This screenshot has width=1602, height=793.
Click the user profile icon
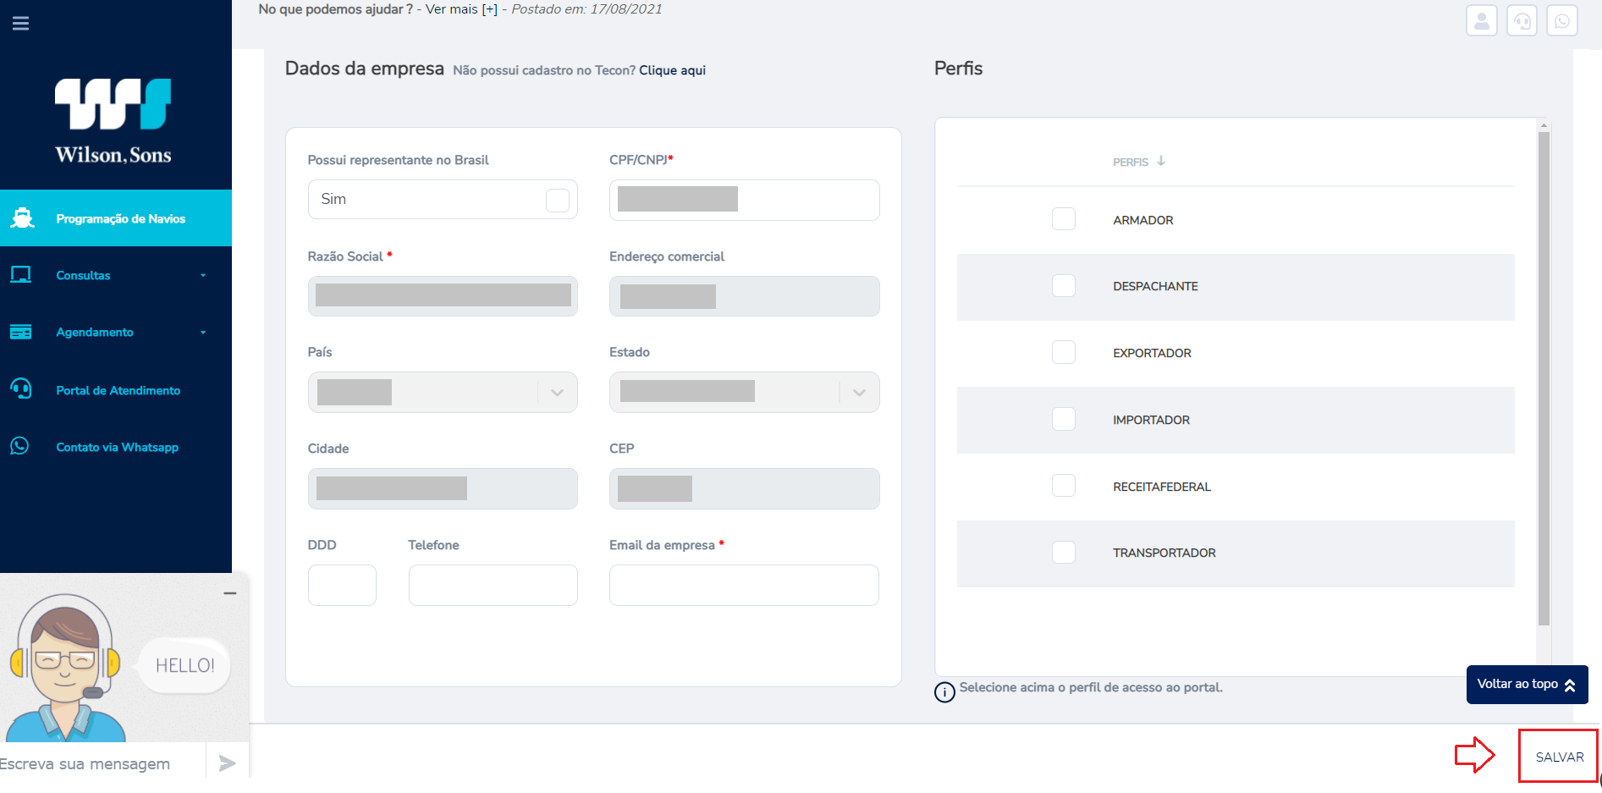tap(1481, 21)
